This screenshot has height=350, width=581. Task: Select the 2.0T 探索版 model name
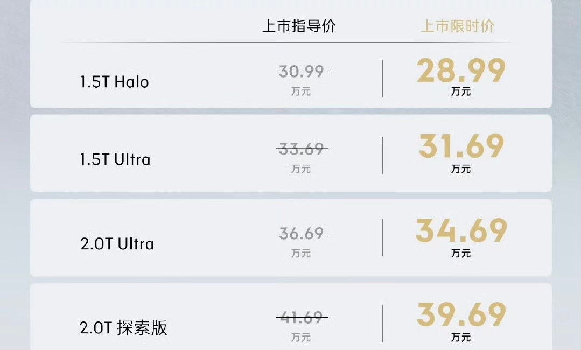coord(123,328)
